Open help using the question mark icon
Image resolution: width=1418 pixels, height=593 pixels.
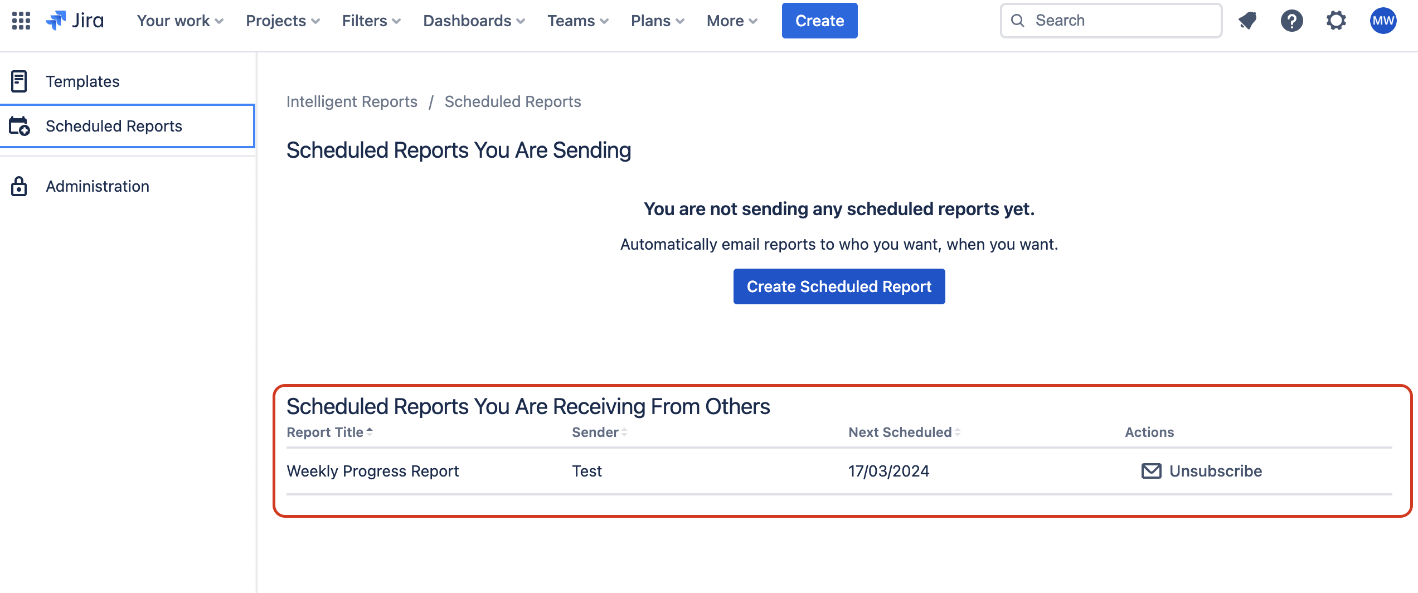(x=1291, y=21)
